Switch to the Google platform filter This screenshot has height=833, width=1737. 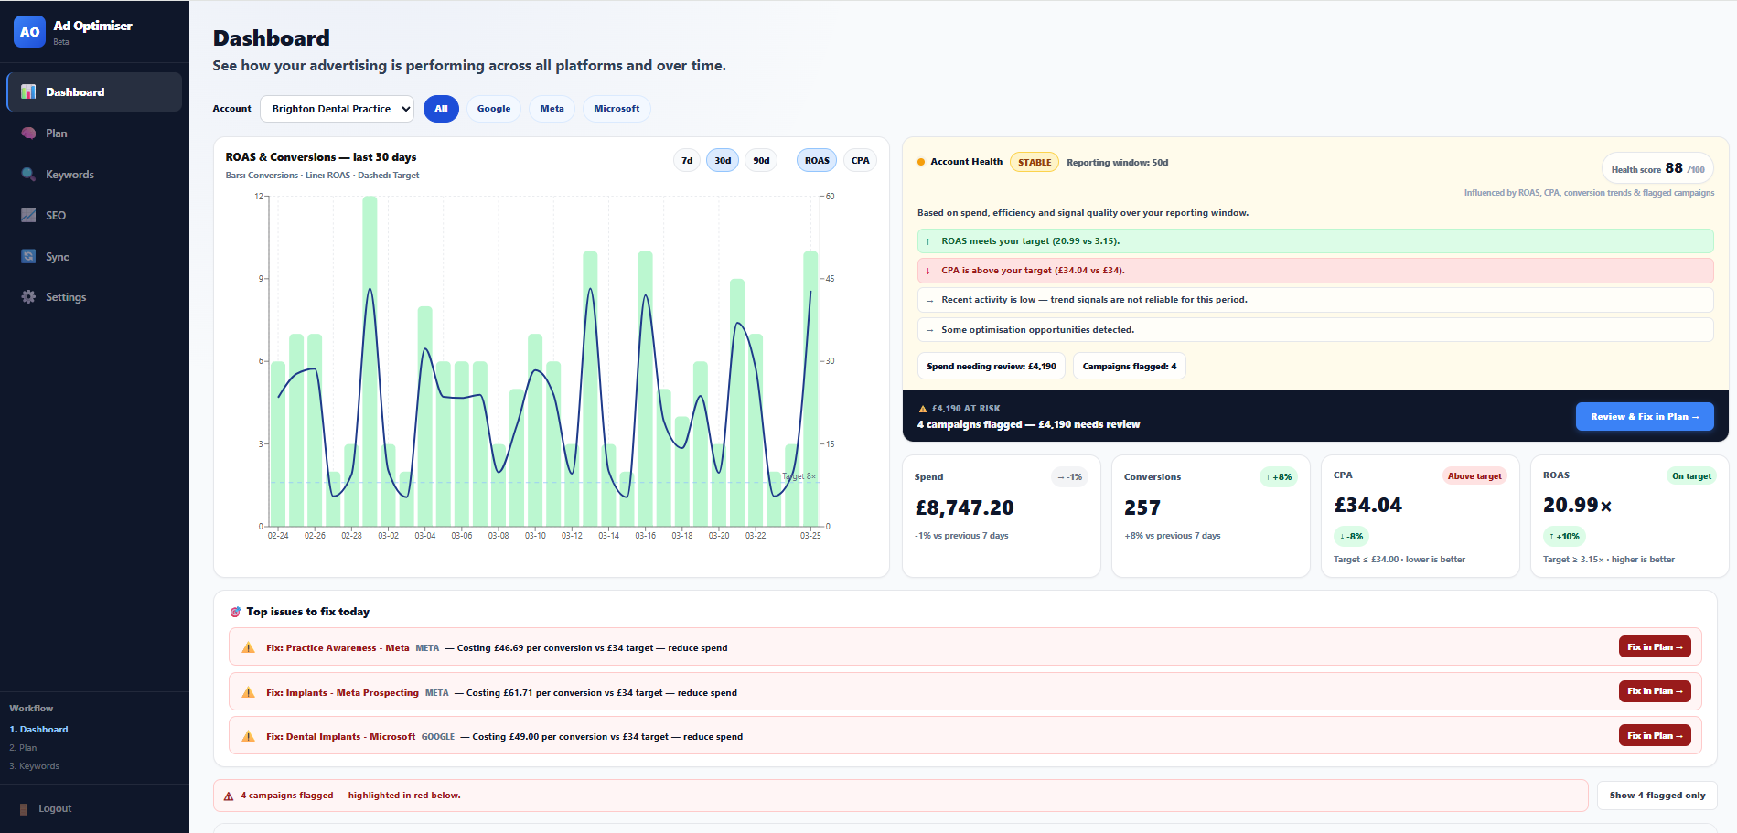[493, 108]
